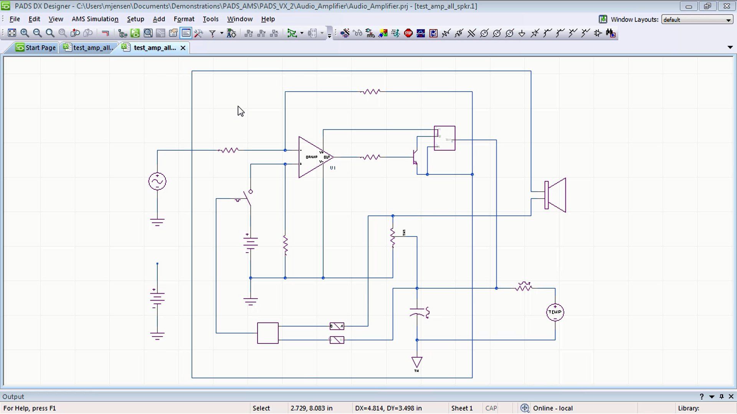The image size is (737, 414).
Task: Toggle the Navigator tree panel icon
Action: point(122,33)
